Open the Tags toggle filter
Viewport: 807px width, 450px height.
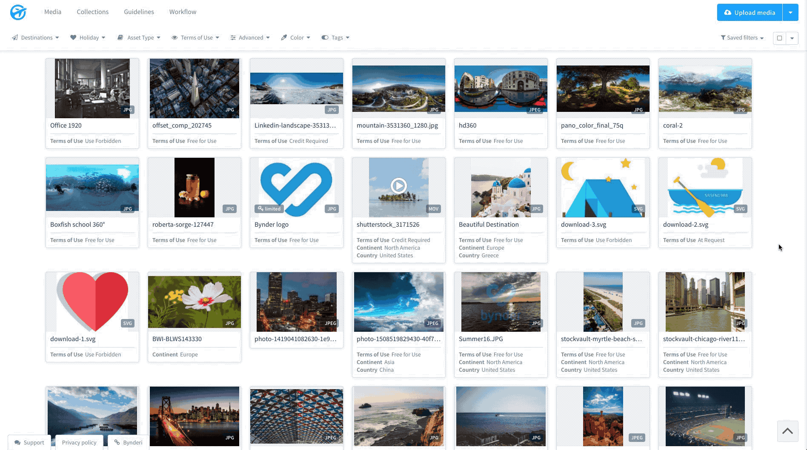[x=335, y=38]
